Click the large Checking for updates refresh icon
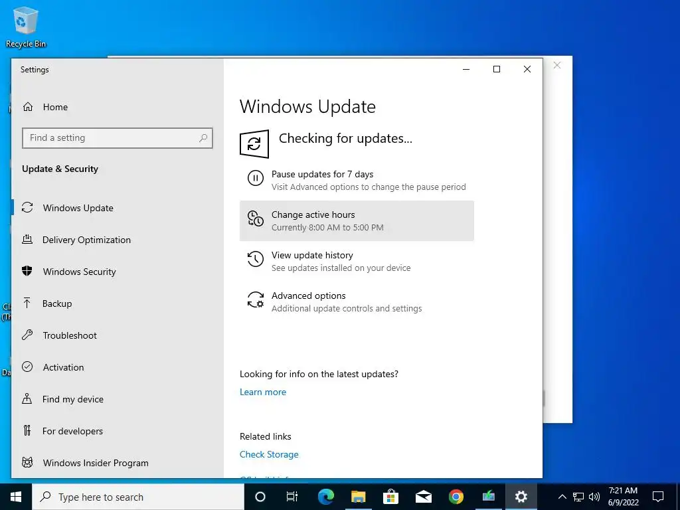The width and height of the screenshot is (680, 510). click(254, 143)
